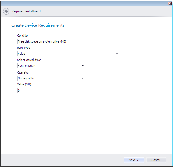Screen dimensions: 173x167
Task: Click the back arrow icon
Action: pyautogui.click(x=6, y=11)
